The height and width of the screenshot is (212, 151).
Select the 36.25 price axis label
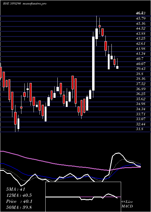[x=141, y=94]
